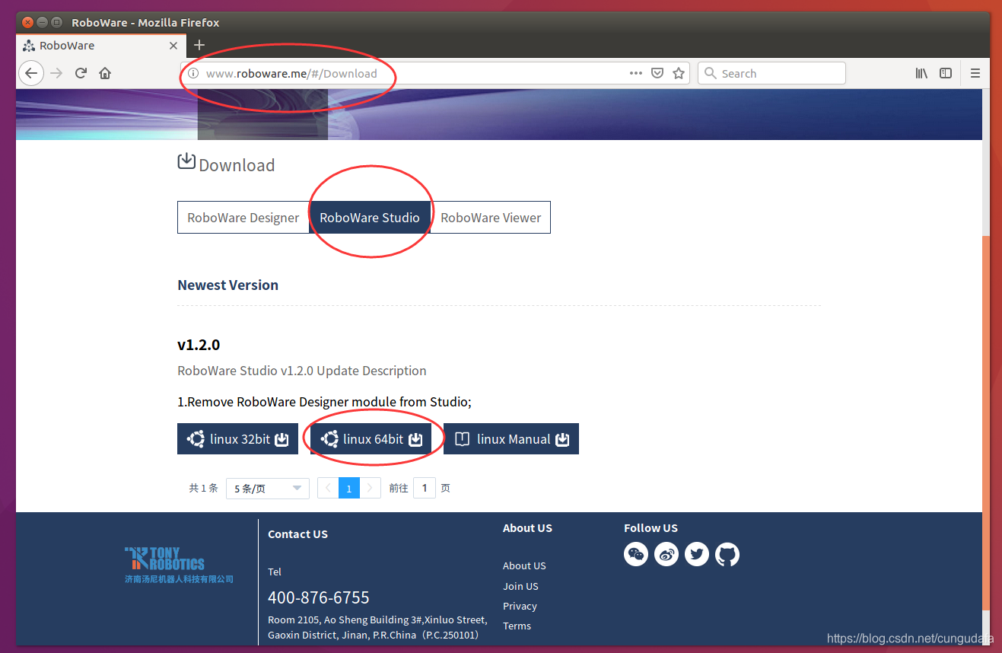Open the Terms link
Viewport: 1002px width, 653px height.
click(517, 626)
